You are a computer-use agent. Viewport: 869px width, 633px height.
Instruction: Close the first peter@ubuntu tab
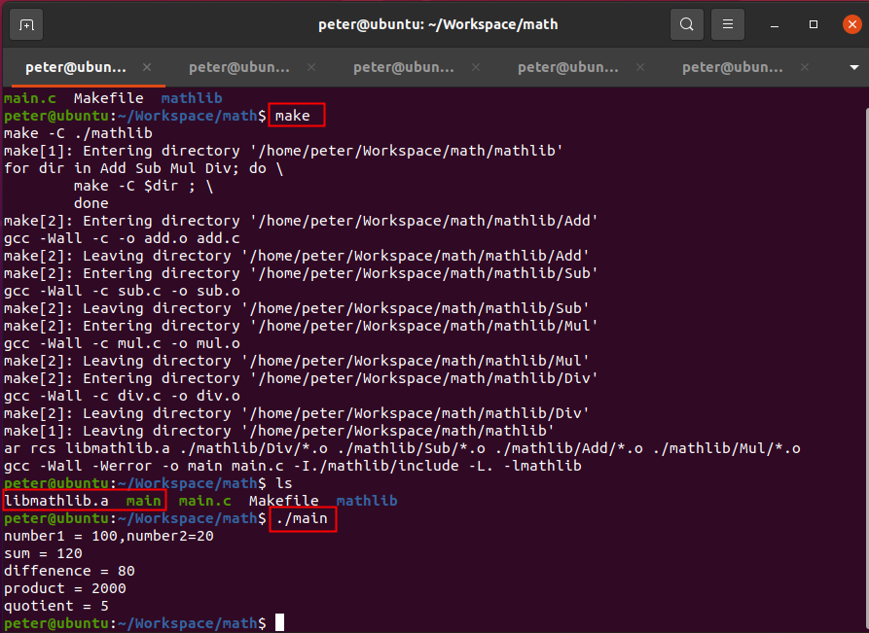coord(147,67)
